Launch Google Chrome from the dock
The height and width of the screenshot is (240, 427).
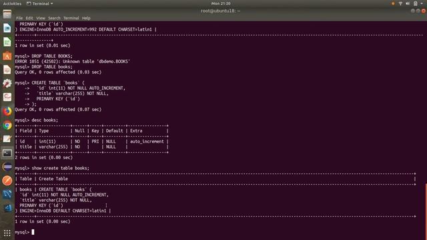click(7, 125)
